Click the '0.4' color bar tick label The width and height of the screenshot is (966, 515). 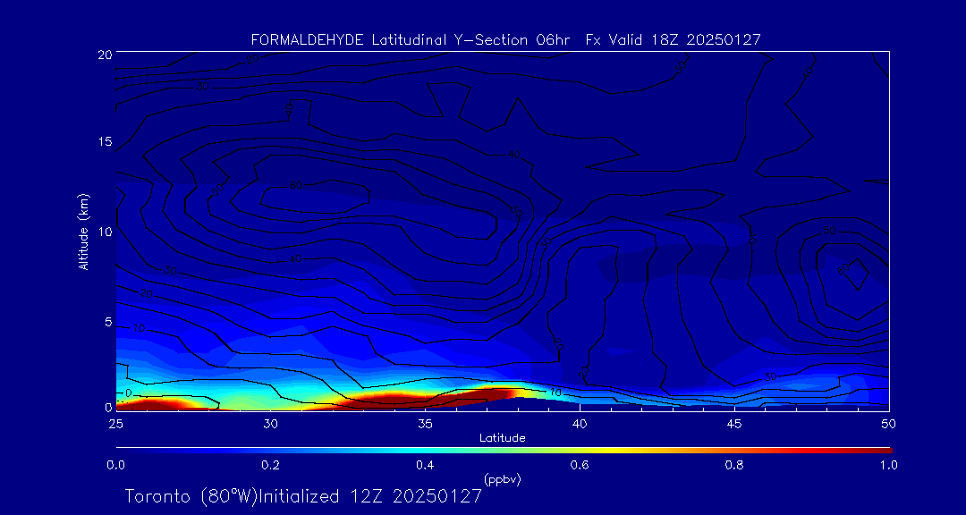coord(426,465)
